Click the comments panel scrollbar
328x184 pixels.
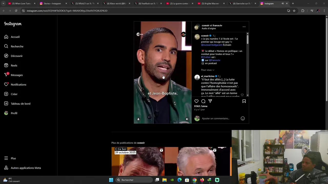[248, 39]
